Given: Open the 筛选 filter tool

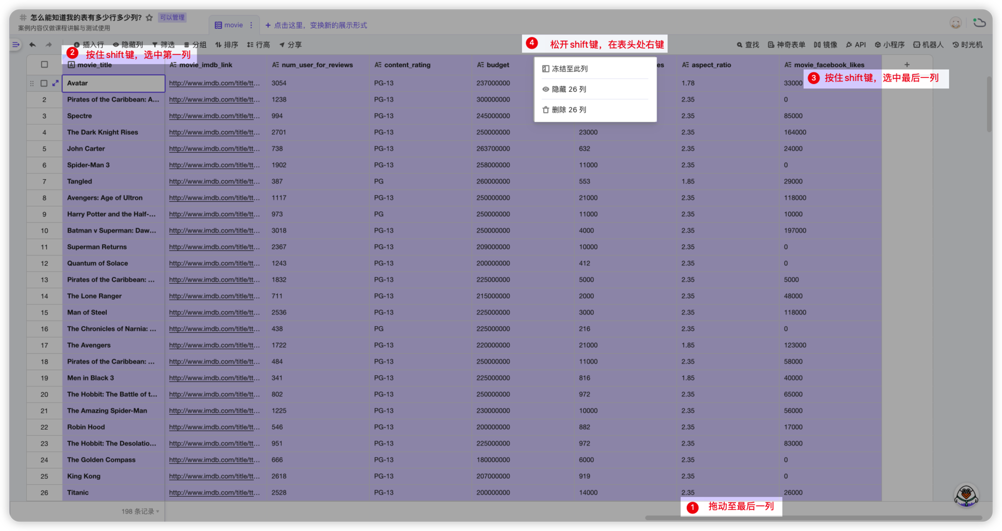Looking at the screenshot, I should [x=163, y=45].
